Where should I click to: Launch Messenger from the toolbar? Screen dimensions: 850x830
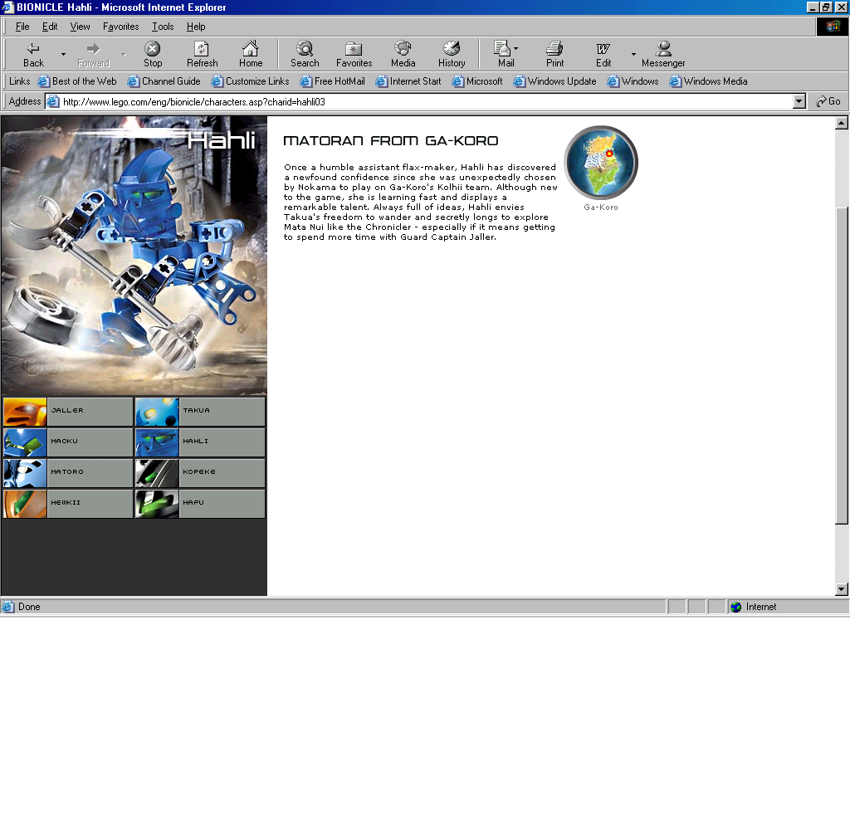tap(663, 54)
